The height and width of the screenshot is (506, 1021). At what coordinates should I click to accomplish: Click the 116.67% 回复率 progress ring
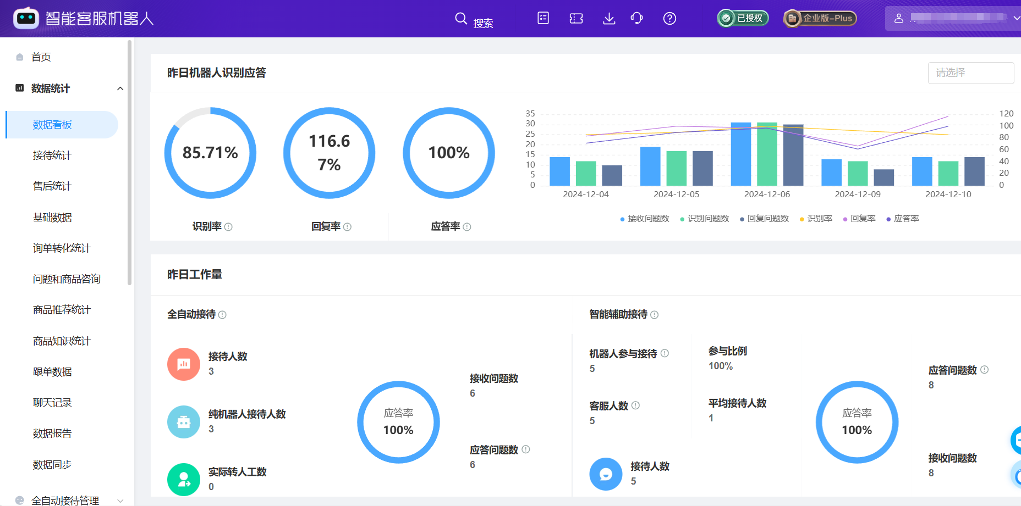329,153
